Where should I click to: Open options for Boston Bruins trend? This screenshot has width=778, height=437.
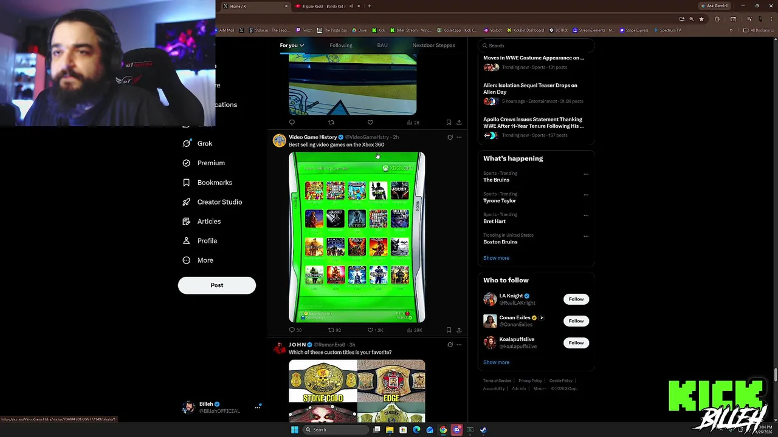[x=586, y=236]
